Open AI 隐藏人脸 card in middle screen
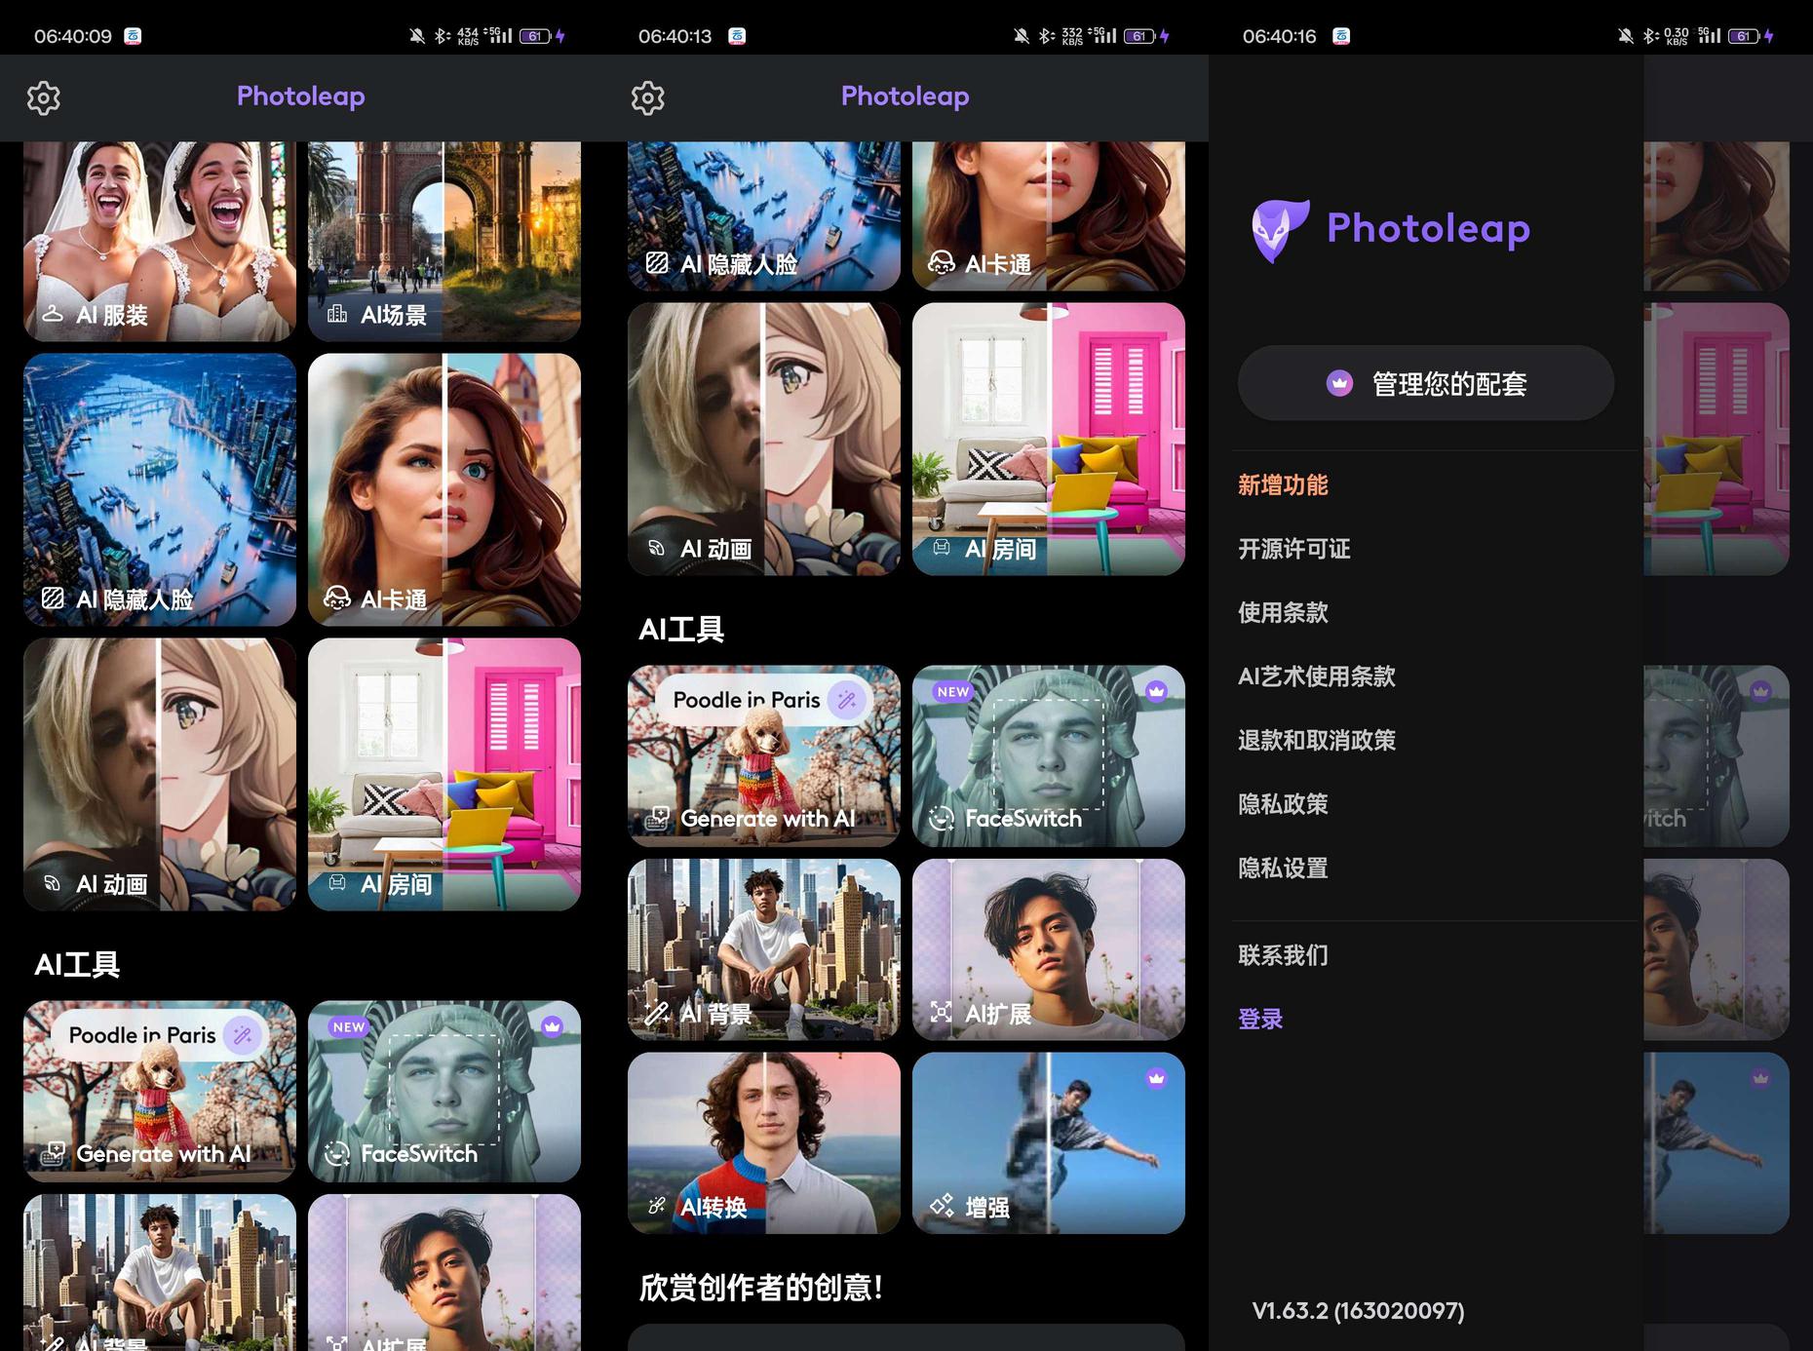 coord(764,215)
